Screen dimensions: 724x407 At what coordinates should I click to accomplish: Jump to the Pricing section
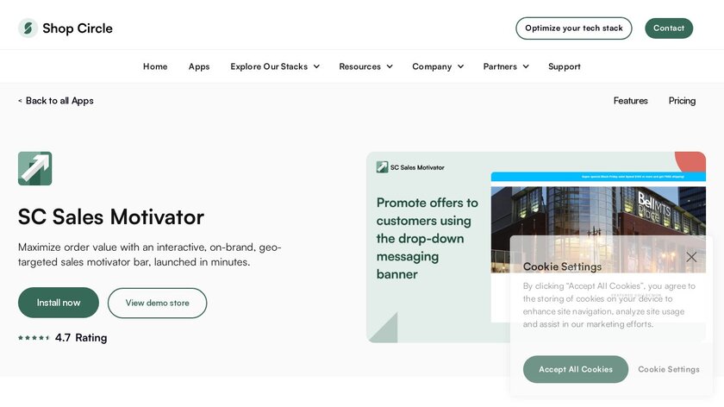(x=682, y=101)
